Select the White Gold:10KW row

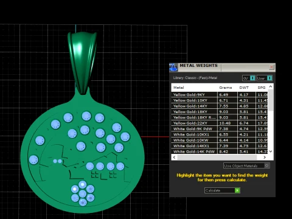220,140
